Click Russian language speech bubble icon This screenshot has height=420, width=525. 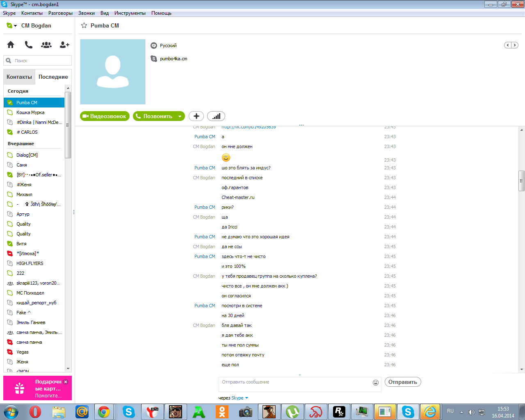(x=154, y=46)
